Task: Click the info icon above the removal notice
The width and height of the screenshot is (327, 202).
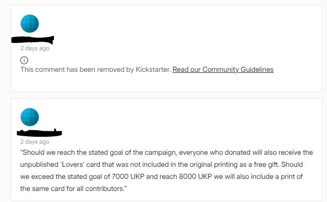Action: pyautogui.click(x=24, y=60)
